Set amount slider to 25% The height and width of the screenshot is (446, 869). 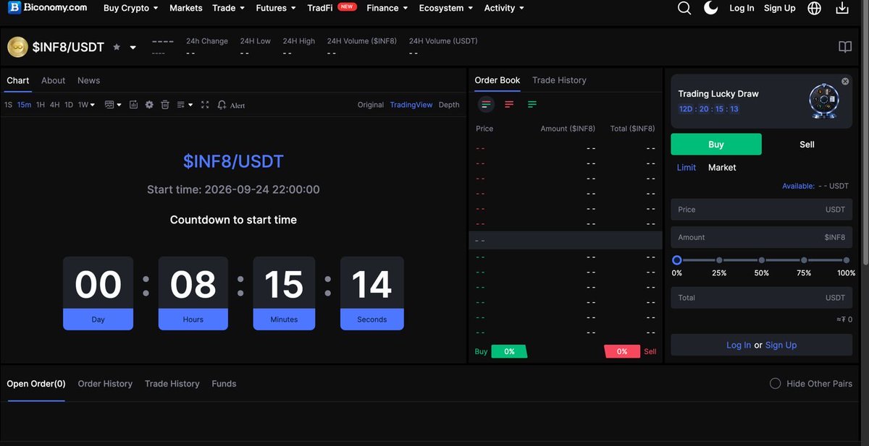tap(719, 260)
